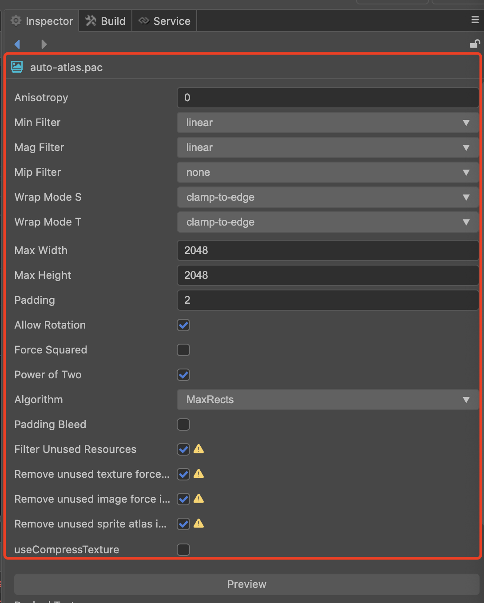The image size is (484, 603).
Task: Open the panel hamburger menu
Action: (x=475, y=20)
